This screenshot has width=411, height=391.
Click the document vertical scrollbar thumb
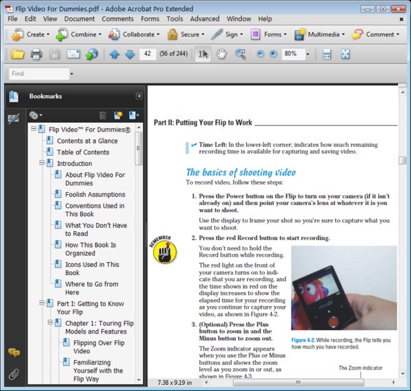pyautogui.click(x=402, y=161)
